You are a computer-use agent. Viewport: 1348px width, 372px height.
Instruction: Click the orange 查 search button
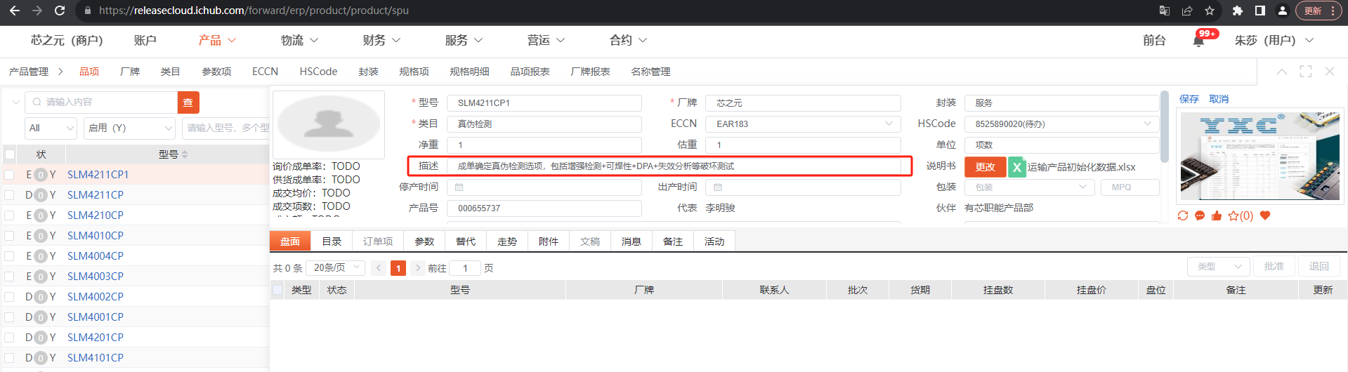coord(188,102)
